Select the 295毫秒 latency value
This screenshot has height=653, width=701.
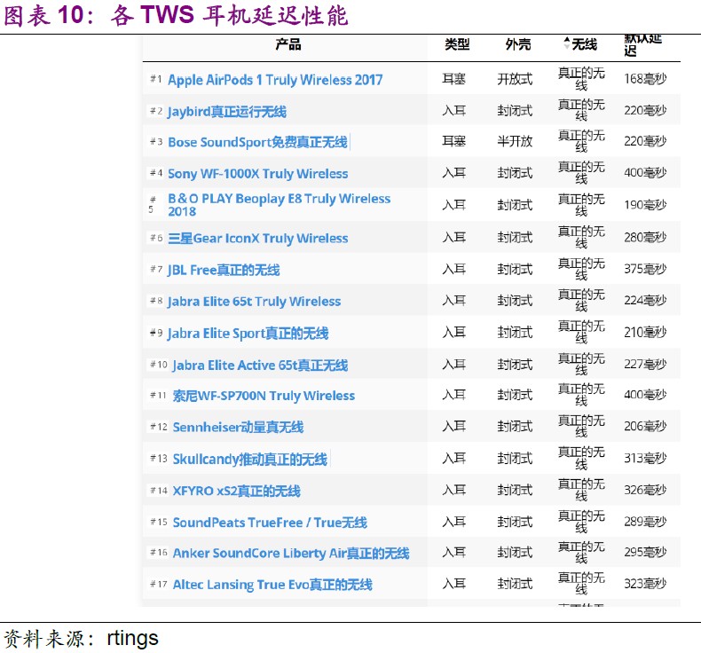point(645,552)
